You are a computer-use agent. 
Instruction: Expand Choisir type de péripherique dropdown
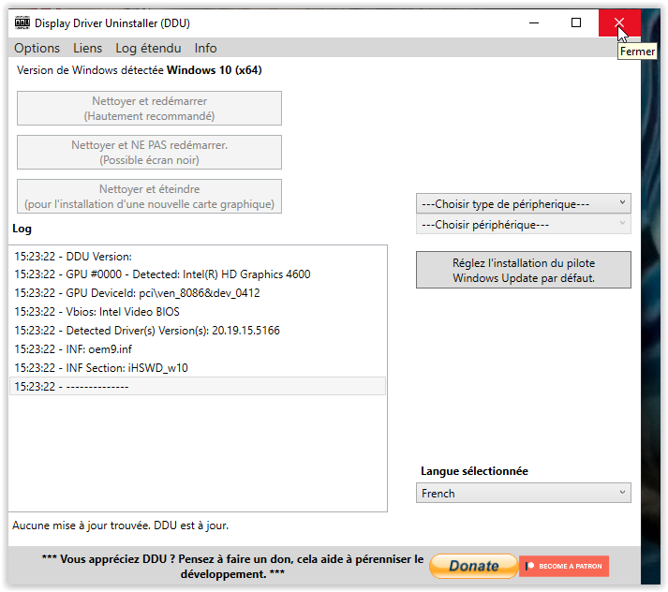[523, 204]
